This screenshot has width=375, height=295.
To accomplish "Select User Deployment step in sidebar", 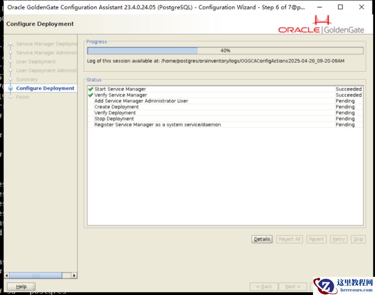I will 36,62.
